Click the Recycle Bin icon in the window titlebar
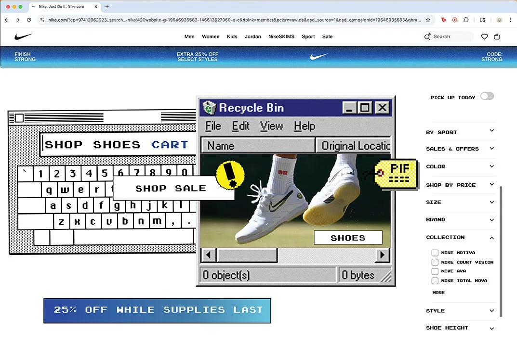Viewport: 517px width, 343px height. [x=208, y=107]
